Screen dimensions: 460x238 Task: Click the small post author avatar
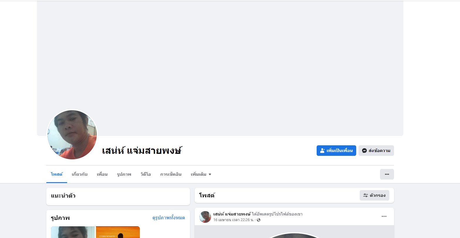pyautogui.click(x=205, y=217)
